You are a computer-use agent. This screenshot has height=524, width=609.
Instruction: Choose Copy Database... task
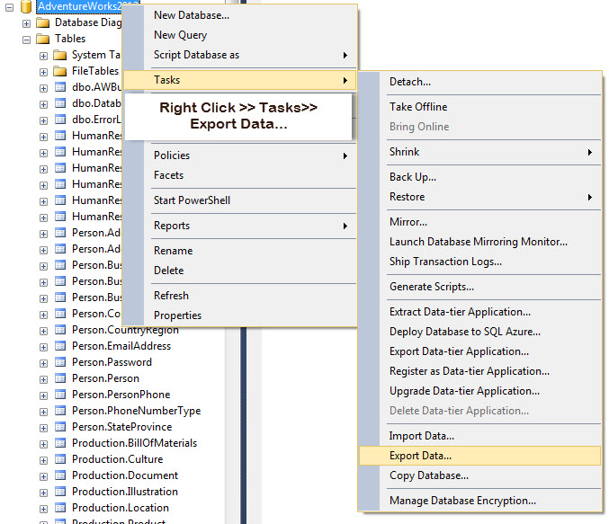click(480, 475)
